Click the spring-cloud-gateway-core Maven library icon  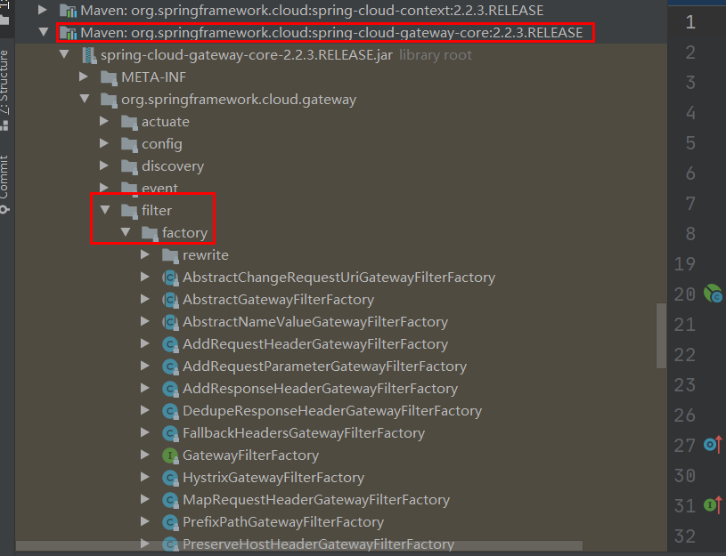click(x=68, y=33)
